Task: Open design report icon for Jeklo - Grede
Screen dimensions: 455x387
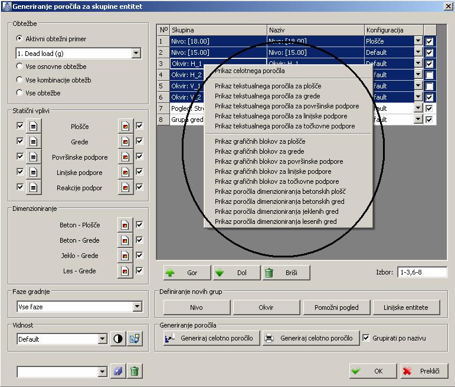Action: [125, 256]
